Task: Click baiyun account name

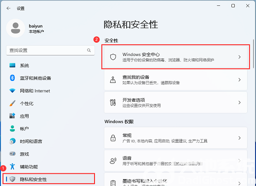Action: click(35, 26)
